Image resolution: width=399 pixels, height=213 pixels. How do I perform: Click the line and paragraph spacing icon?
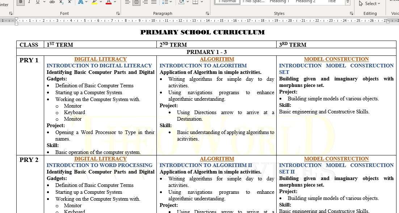pos(165,2)
